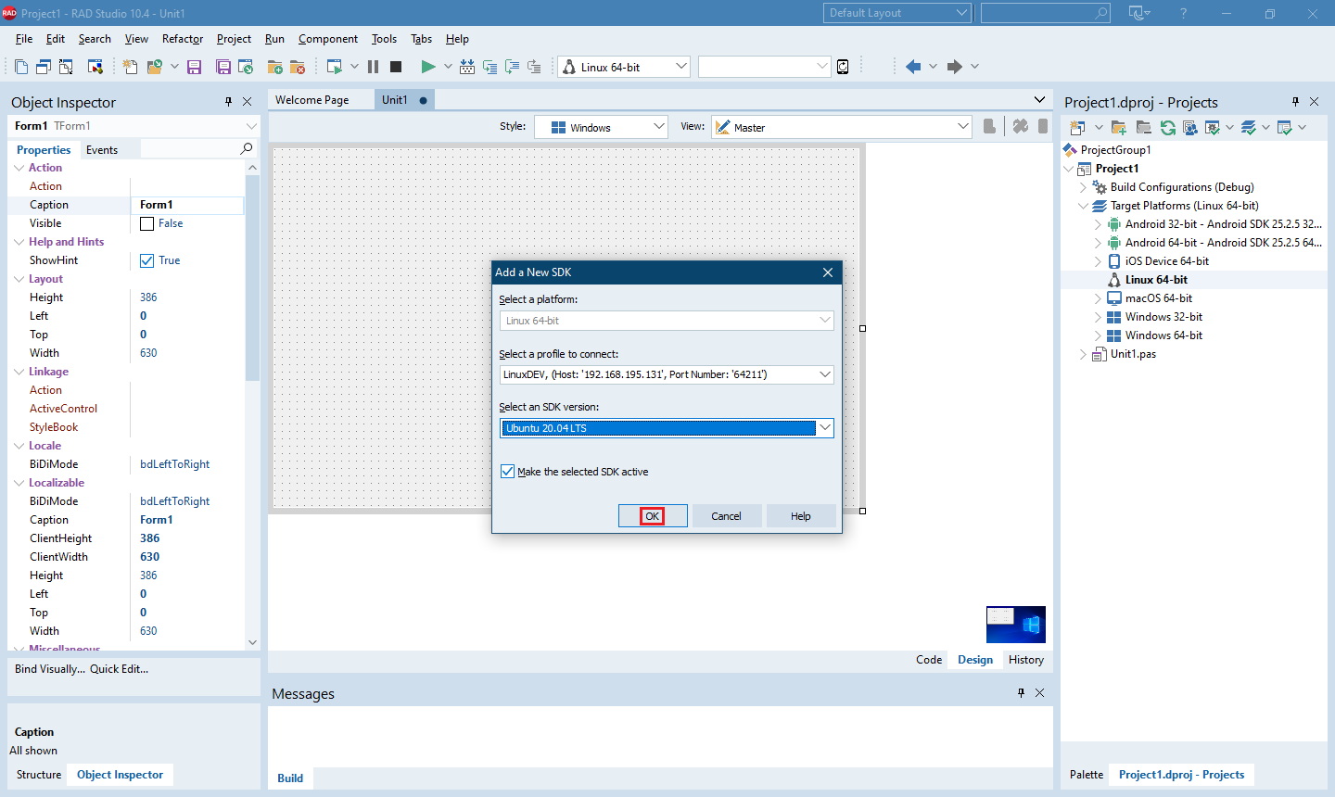Click the device icon next to empty combo
Screen dimensions: 1335x797
coord(843,67)
